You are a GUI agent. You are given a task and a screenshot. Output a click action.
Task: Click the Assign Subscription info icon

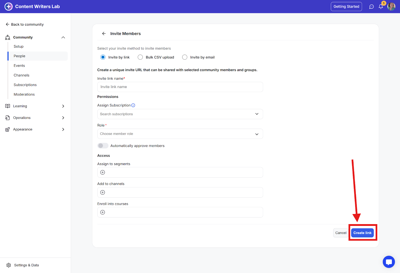(133, 105)
